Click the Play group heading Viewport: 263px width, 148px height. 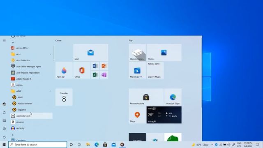[x=131, y=41]
